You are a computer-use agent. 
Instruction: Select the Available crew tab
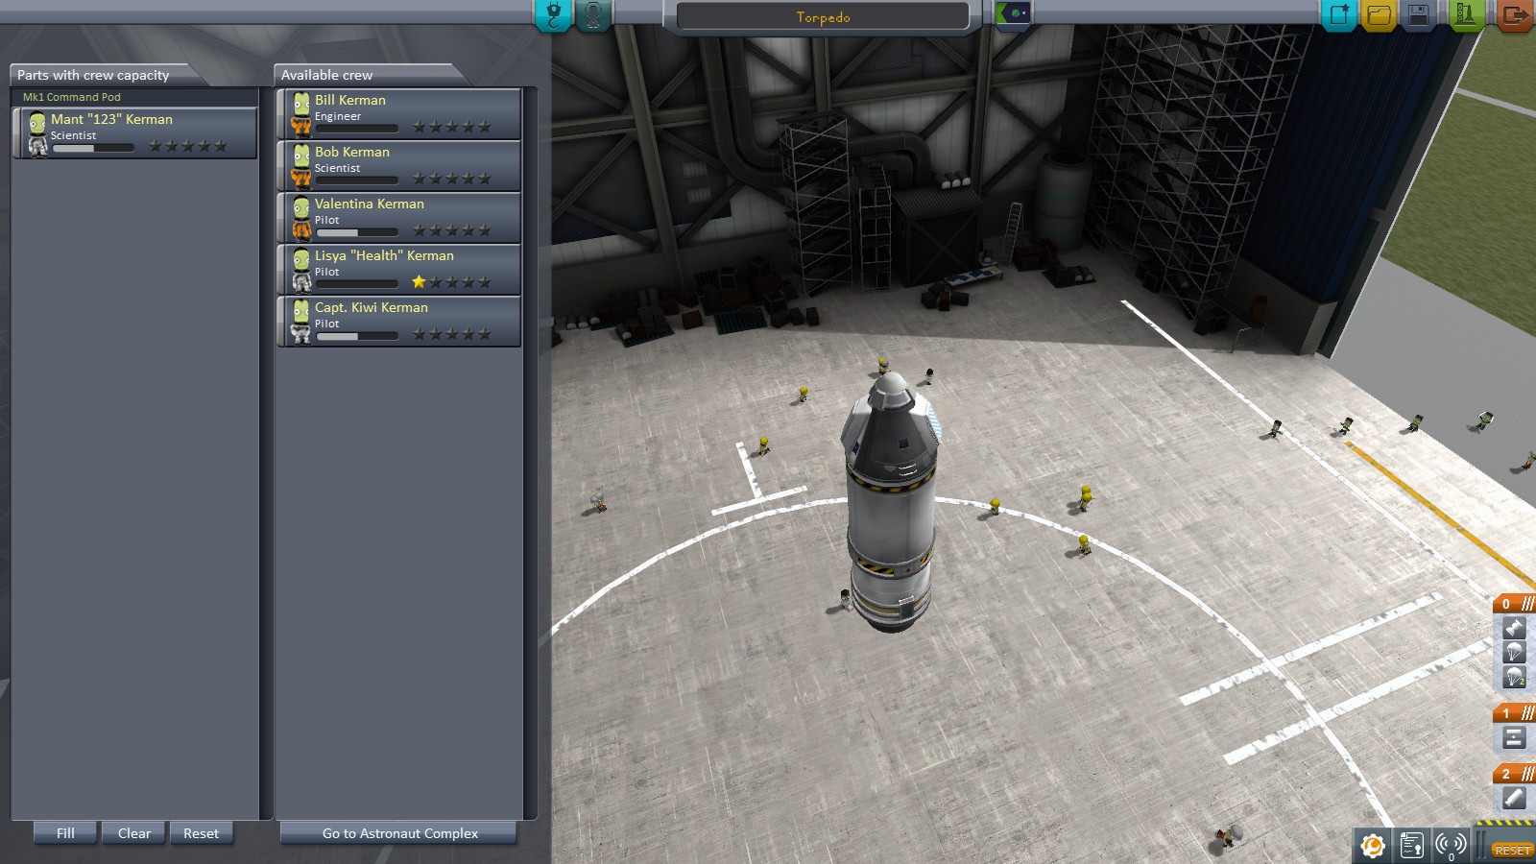(365, 75)
